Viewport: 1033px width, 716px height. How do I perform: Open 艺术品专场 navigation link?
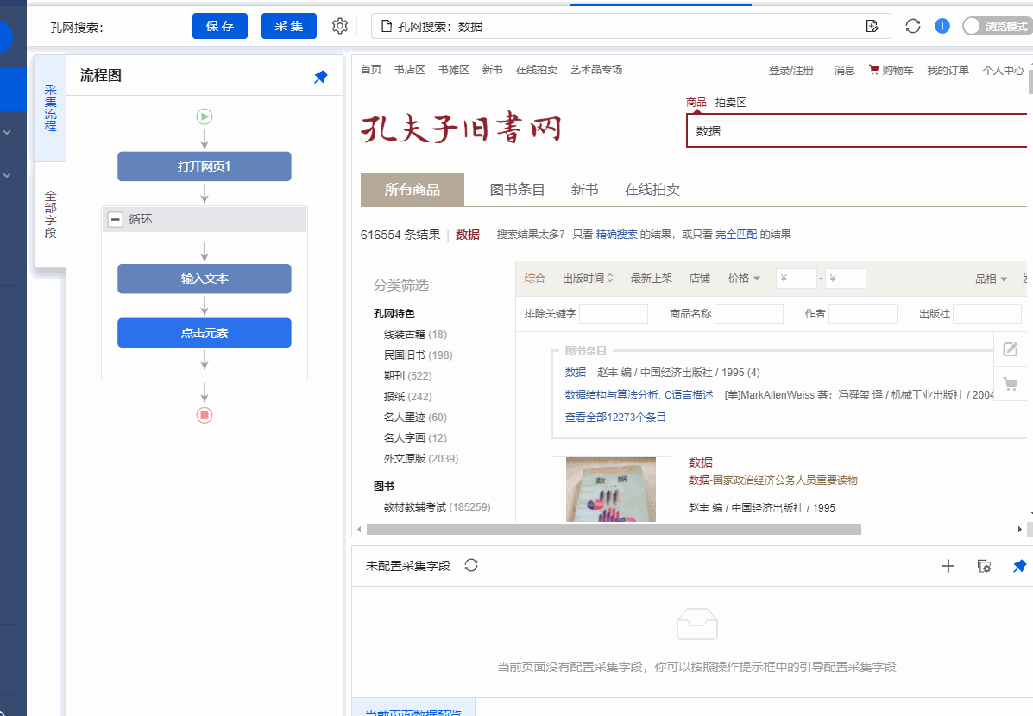click(x=596, y=69)
